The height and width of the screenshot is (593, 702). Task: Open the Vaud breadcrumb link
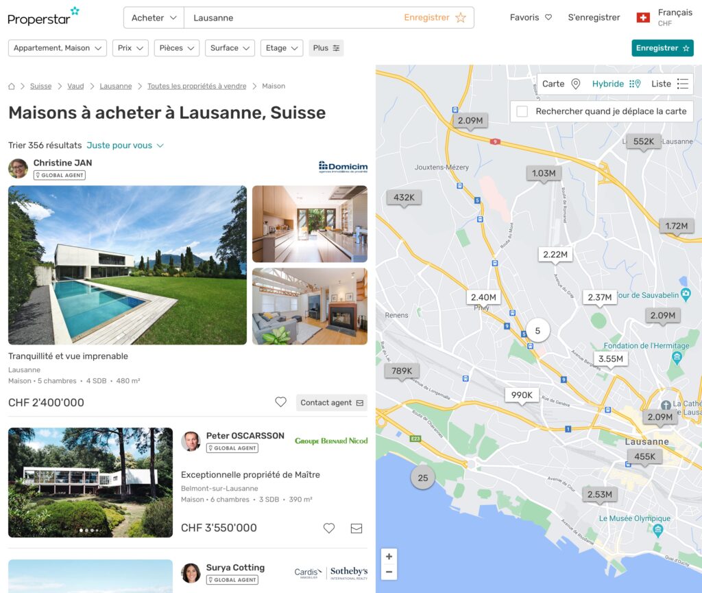click(75, 86)
